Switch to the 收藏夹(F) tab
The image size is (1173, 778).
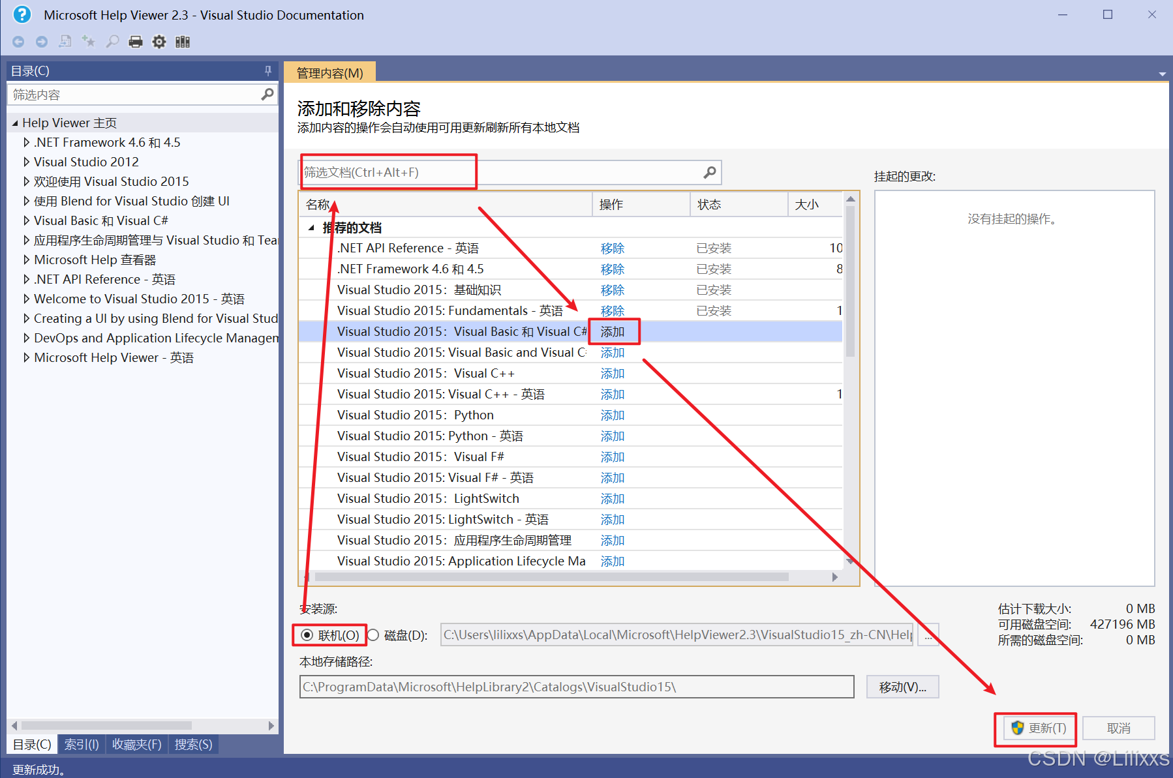pyautogui.click(x=136, y=744)
